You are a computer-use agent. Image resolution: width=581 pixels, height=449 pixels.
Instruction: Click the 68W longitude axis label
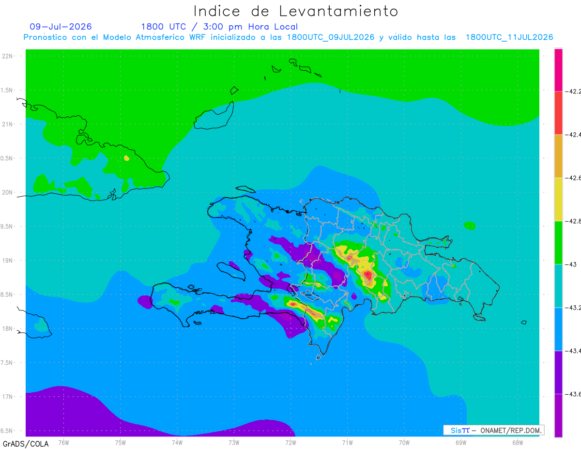tap(518, 442)
